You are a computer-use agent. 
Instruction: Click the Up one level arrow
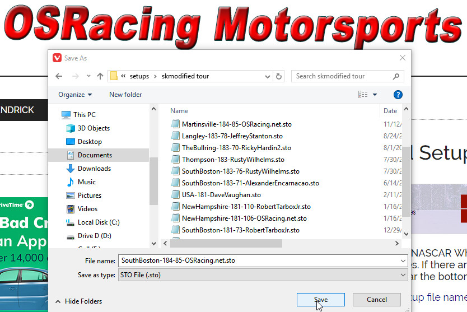(100, 76)
